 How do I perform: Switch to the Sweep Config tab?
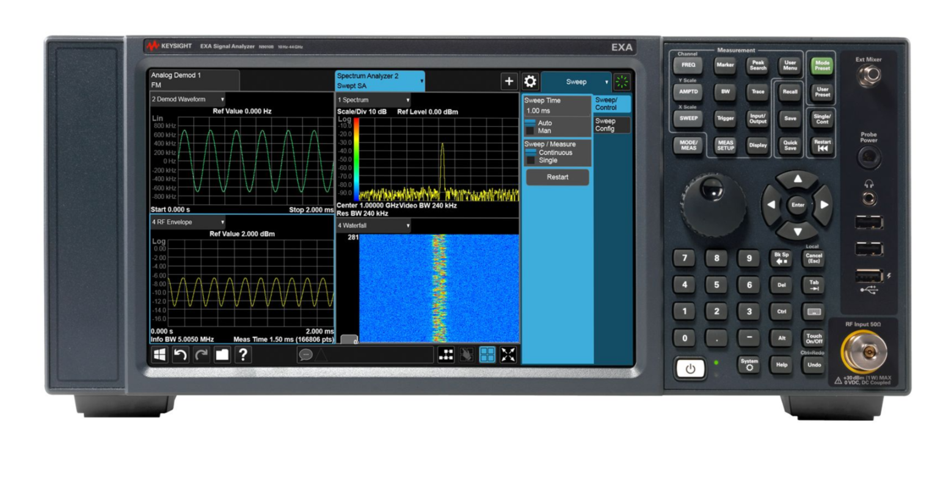(611, 125)
